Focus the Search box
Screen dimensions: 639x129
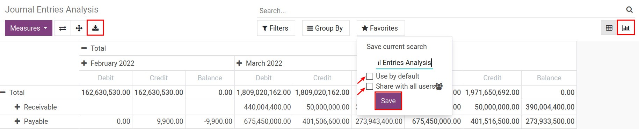[x=440, y=11]
